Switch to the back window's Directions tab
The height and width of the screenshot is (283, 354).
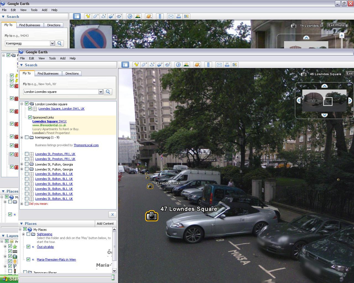coord(54,25)
